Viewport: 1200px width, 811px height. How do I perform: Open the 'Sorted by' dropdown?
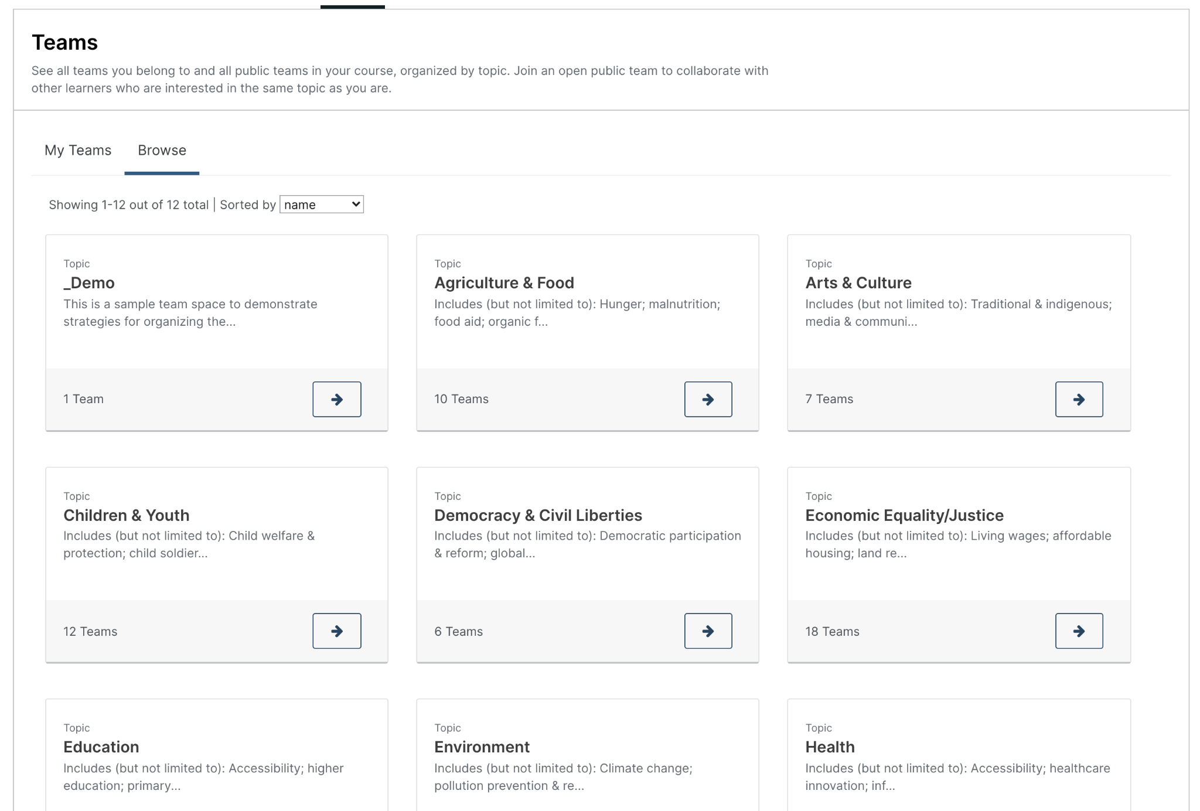(321, 204)
